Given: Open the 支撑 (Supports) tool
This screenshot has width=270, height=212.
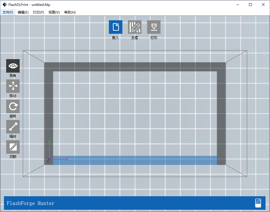Looking at the screenshot, I should (x=135, y=27).
